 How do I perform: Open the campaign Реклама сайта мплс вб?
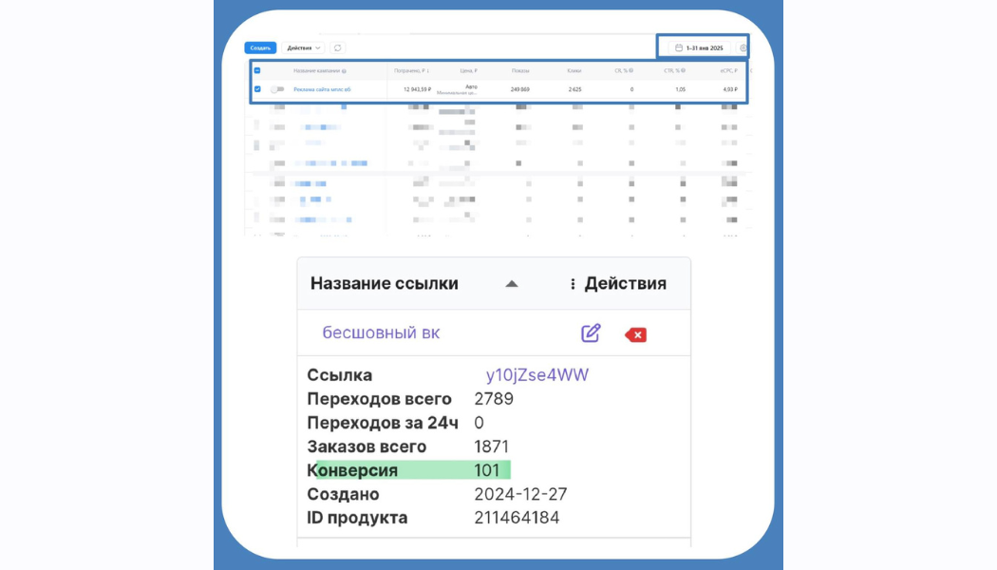coord(323,88)
